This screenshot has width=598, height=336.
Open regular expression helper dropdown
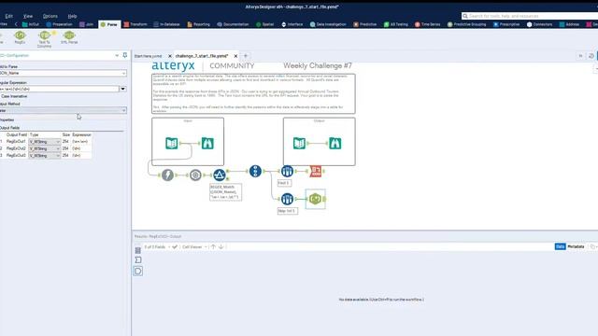point(122,89)
